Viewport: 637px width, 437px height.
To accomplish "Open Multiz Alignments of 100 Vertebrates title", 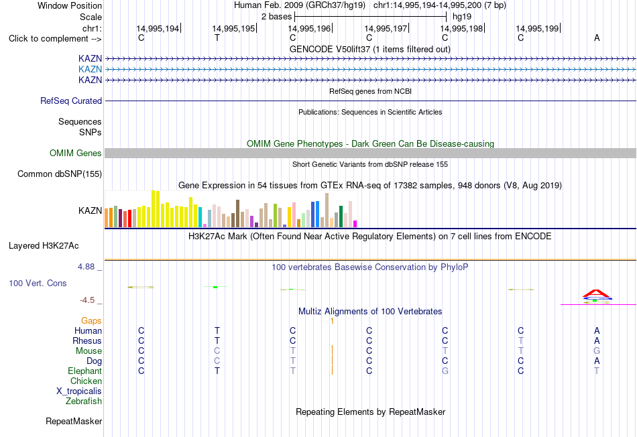I will [370, 312].
